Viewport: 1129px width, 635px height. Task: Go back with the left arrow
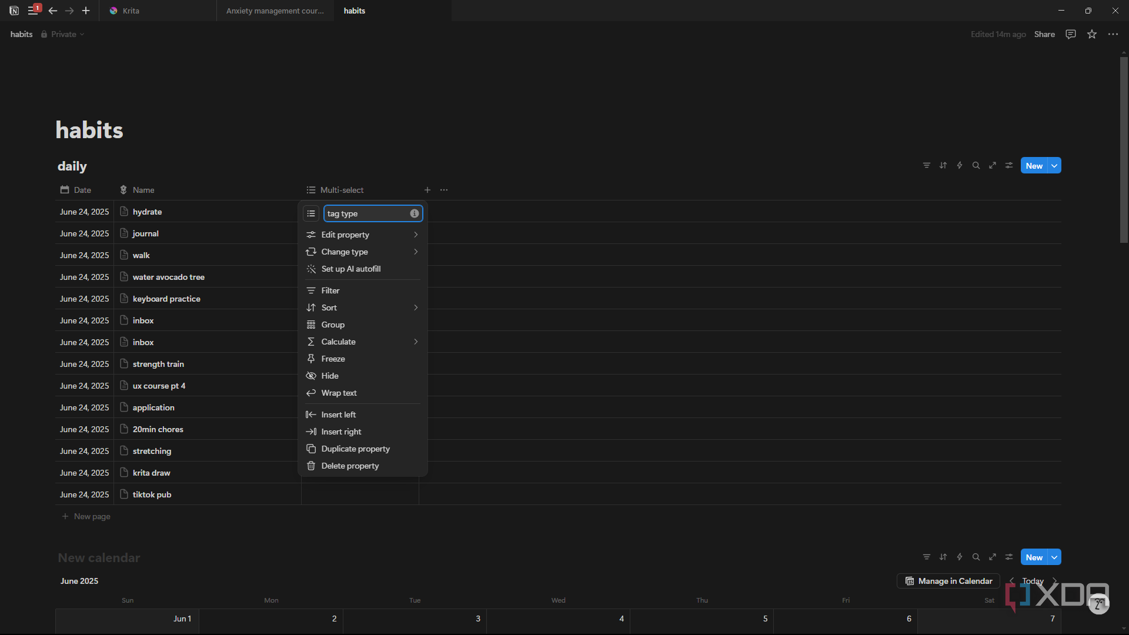point(53,11)
